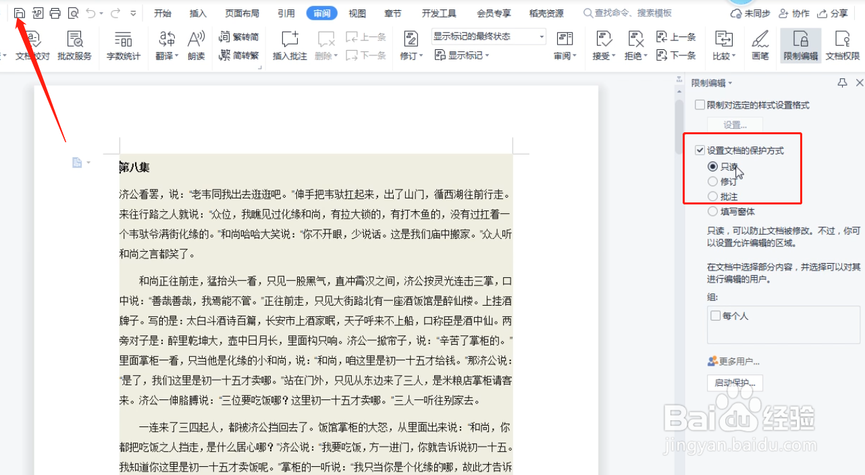Click the 翻译 translate icon
The height and width of the screenshot is (475, 865).
[166, 39]
